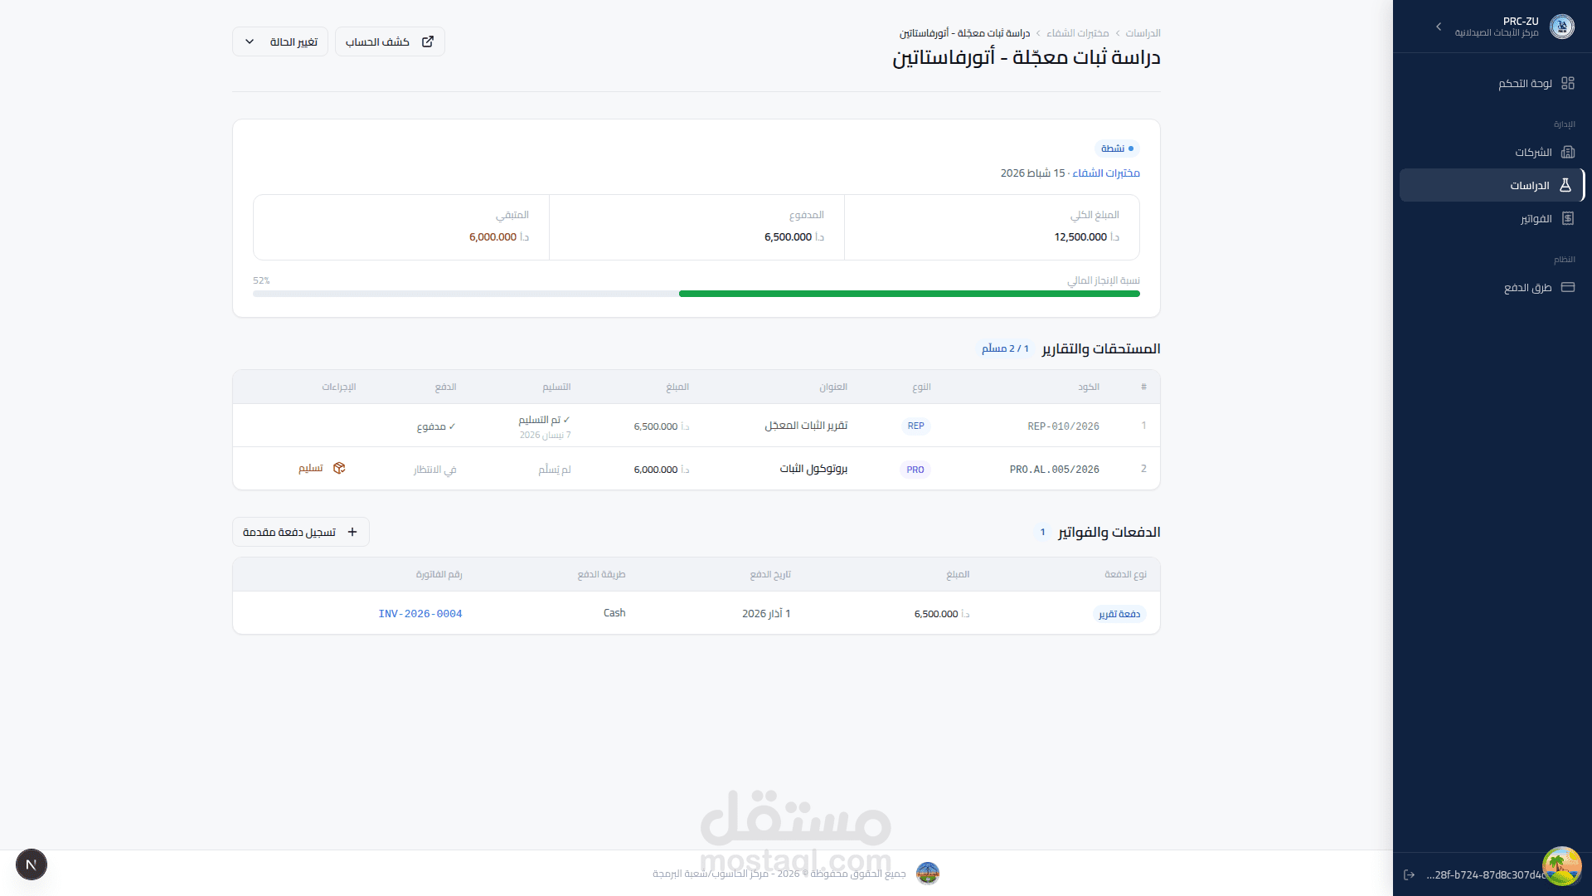Screen dimensions: 1592x896
Task: Open the change status dropdown
Action: [x=280, y=41]
